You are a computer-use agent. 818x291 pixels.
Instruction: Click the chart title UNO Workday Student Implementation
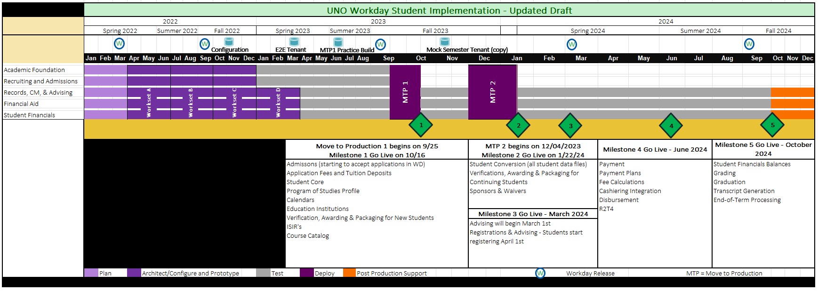click(x=449, y=10)
